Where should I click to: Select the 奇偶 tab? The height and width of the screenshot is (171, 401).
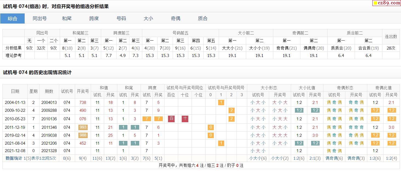pos(175,19)
